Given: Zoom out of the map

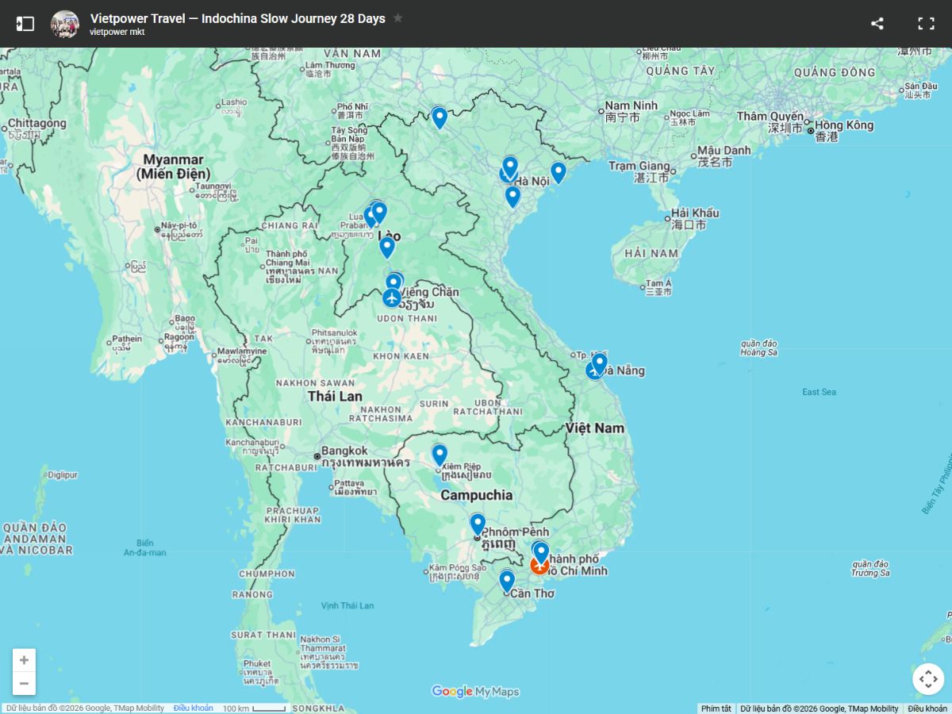Looking at the screenshot, I should pos(24,683).
